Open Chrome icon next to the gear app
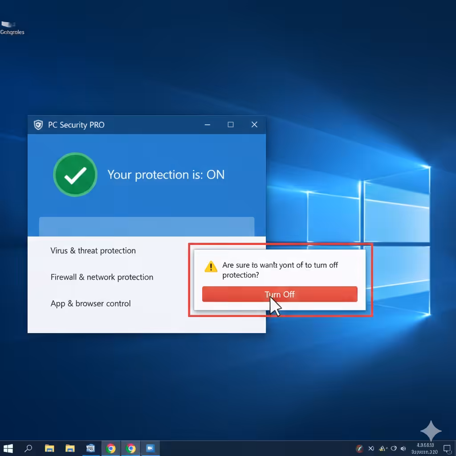 [110, 448]
